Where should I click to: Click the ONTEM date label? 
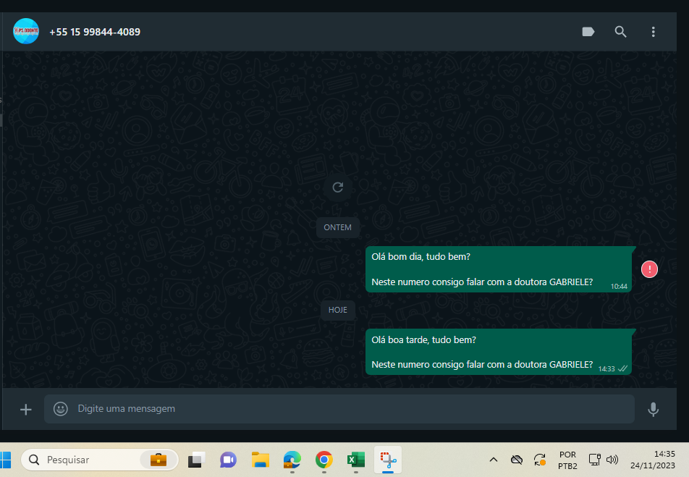coord(337,227)
